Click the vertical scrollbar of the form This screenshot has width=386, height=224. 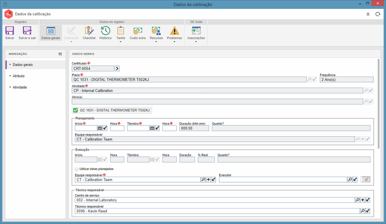click(x=379, y=104)
